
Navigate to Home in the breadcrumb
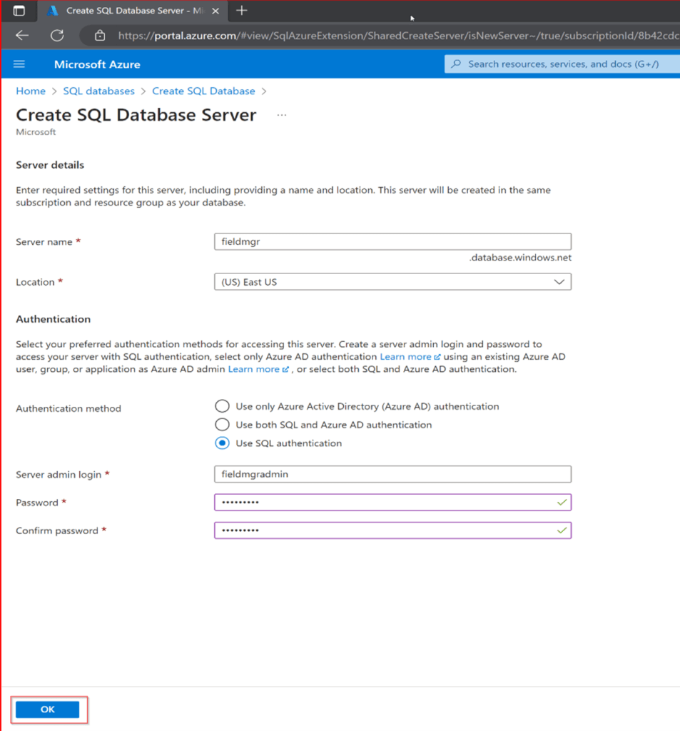[31, 91]
